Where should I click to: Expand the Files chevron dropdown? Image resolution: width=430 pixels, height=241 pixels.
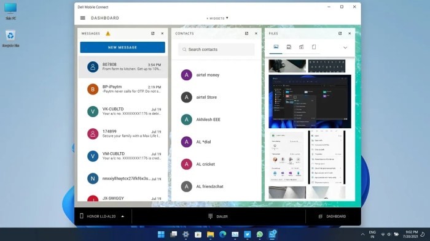(x=345, y=48)
